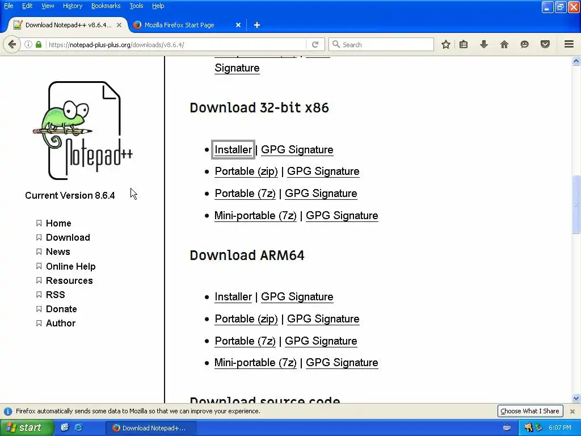Open the View menu
This screenshot has height=436, width=581.
click(x=48, y=6)
